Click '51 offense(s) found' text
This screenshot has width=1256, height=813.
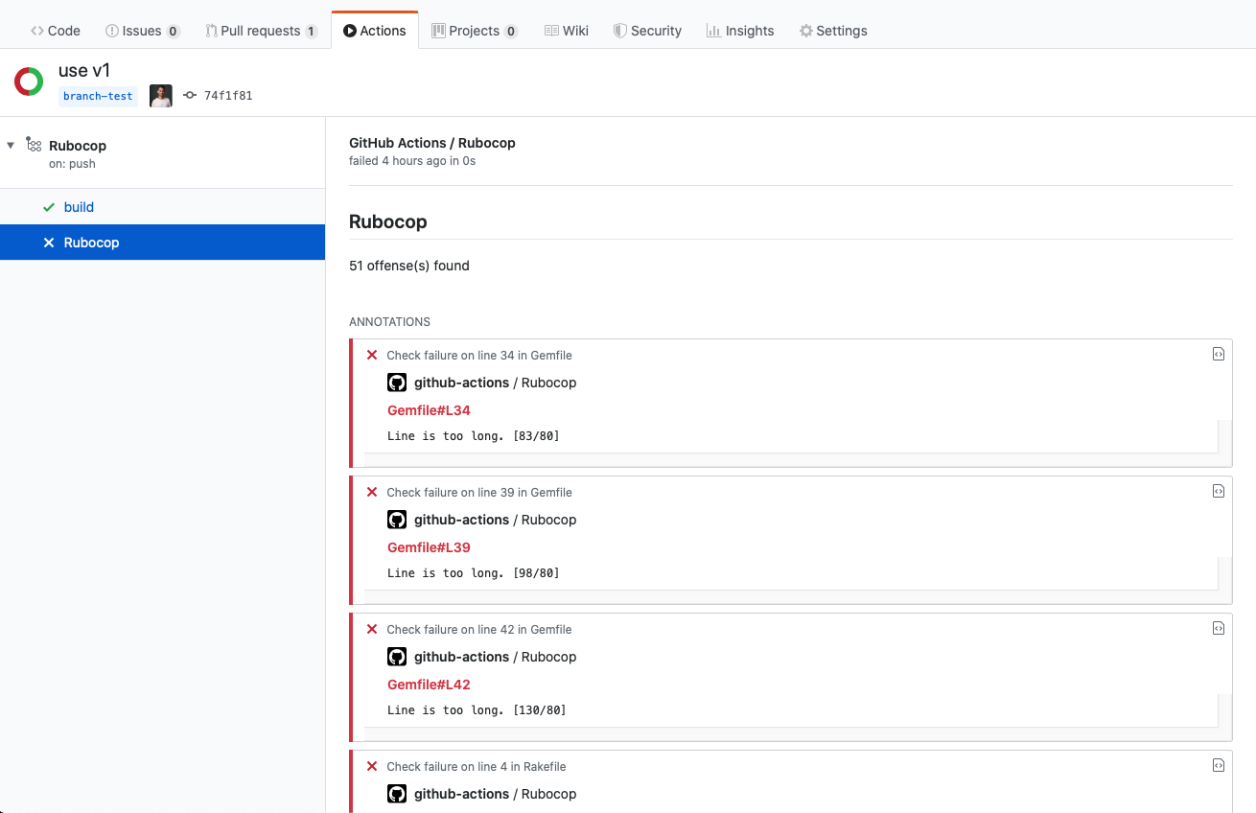pyautogui.click(x=409, y=266)
